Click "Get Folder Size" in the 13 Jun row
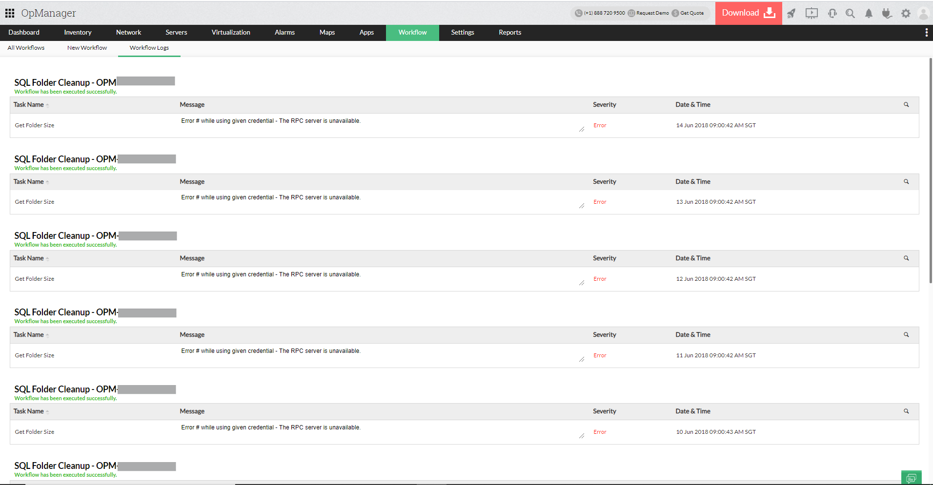 pos(35,202)
